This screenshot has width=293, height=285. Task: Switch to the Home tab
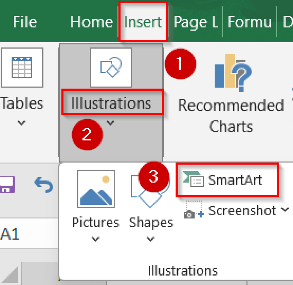pyautogui.click(x=91, y=22)
